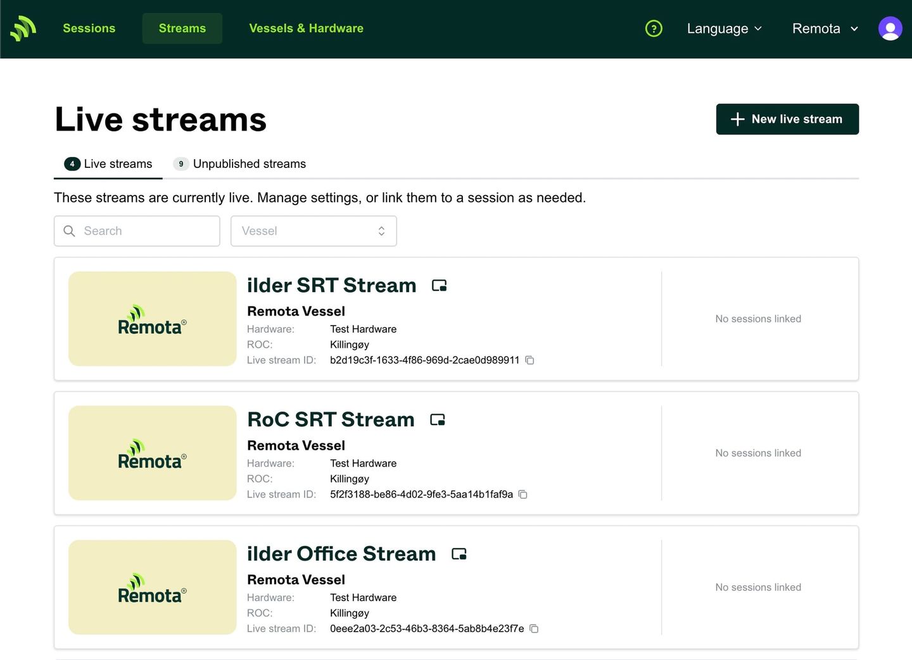Open Vessels & Hardware page
The width and height of the screenshot is (912, 660).
click(x=307, y=29)
